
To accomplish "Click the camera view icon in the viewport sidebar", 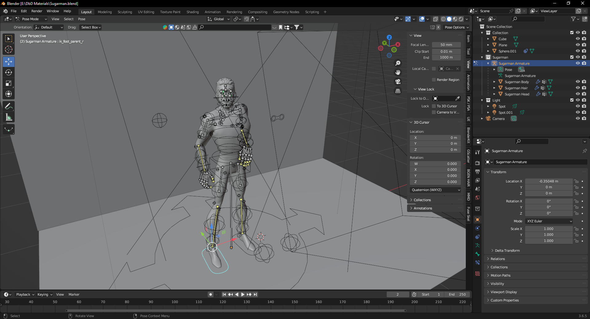I will (398, 81).
